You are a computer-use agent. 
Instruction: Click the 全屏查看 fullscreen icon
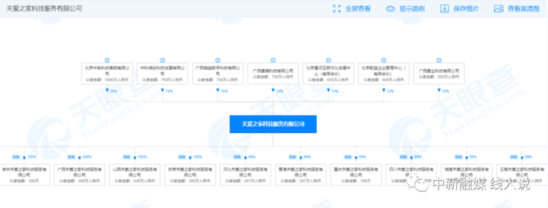(x=337, y=9)
